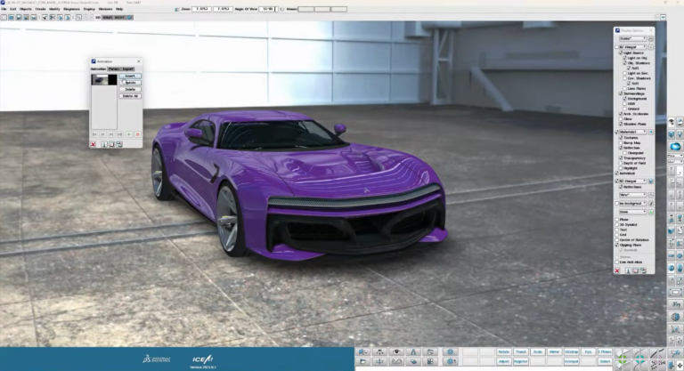
Task: Open the File menu
Action: 4,9
